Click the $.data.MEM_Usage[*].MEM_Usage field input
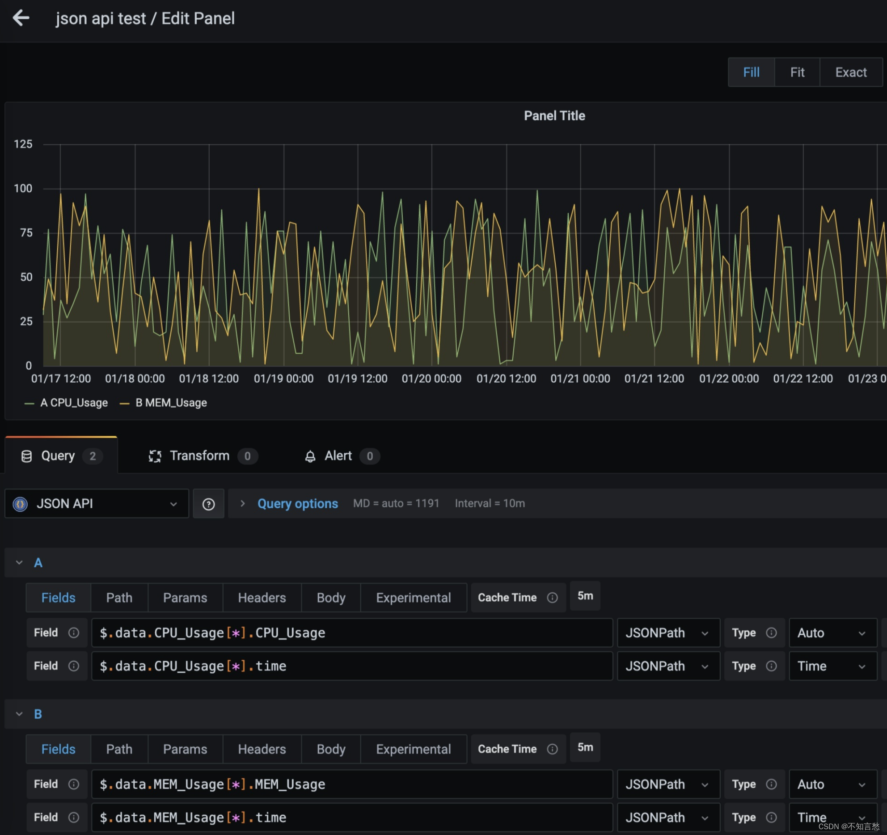 click(352, 784)
